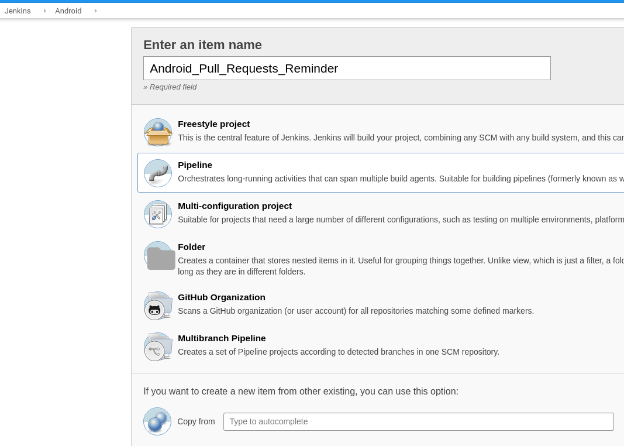
Task: Click the Folder icon
Action: 160,256
